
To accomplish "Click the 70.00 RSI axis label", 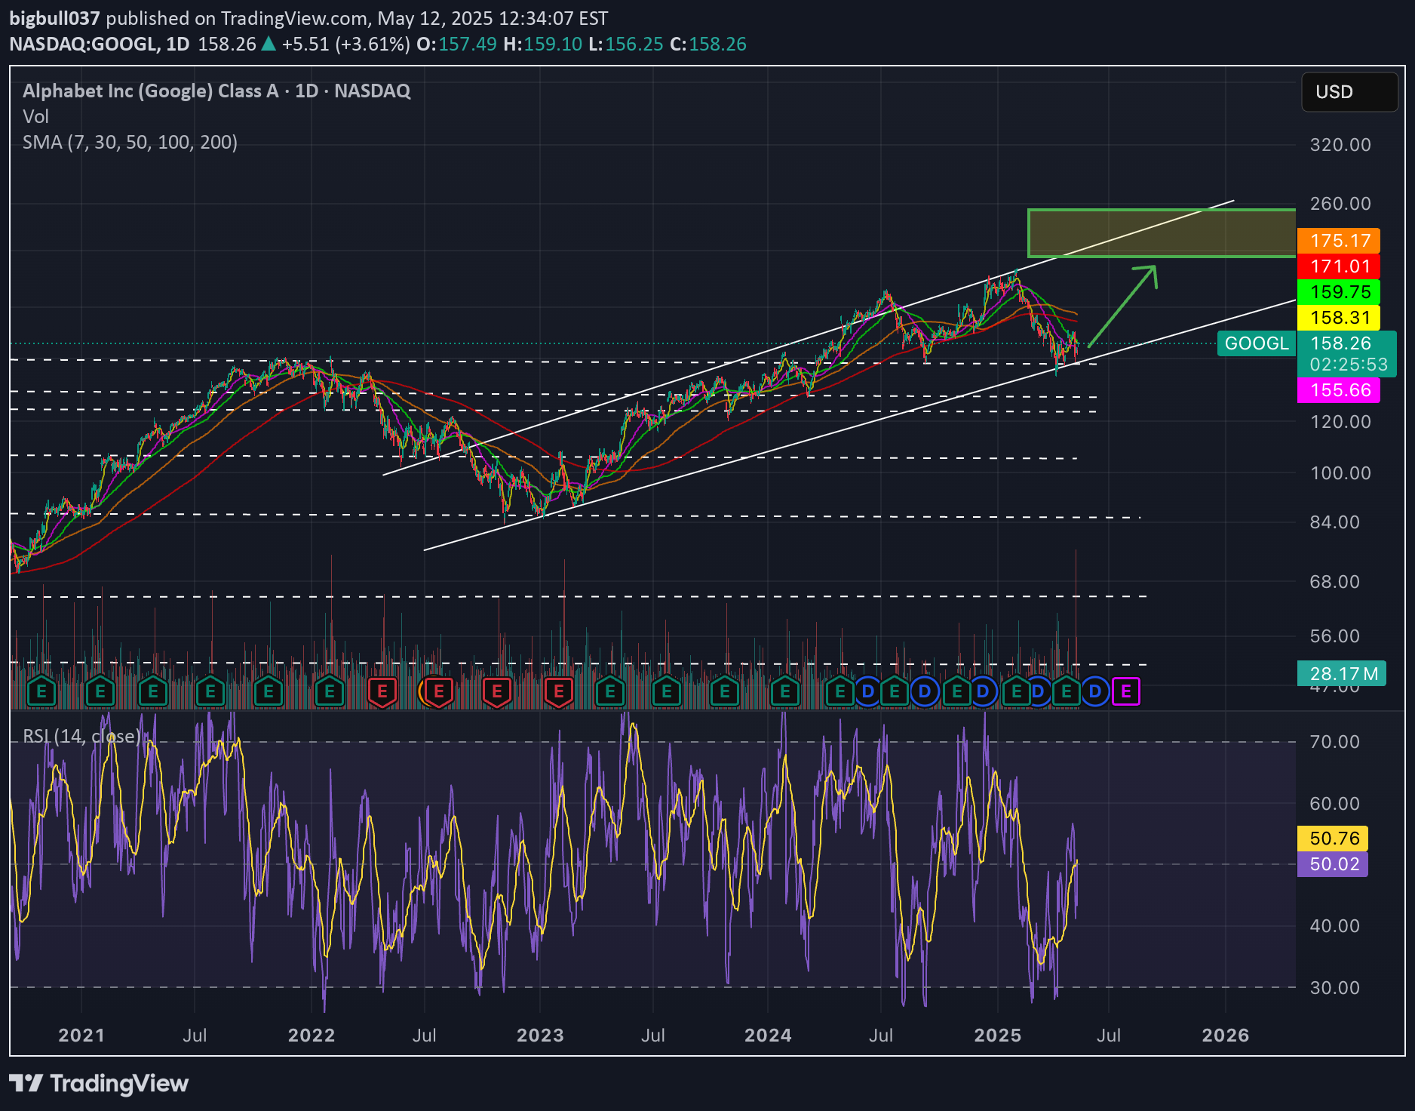I will (1335, 742).
